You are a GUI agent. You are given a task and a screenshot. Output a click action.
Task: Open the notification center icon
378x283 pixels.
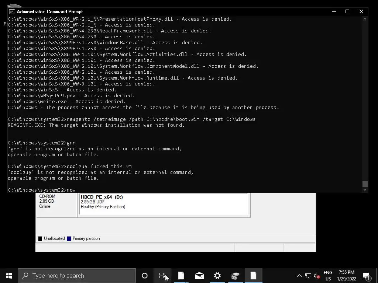(366, 276)
